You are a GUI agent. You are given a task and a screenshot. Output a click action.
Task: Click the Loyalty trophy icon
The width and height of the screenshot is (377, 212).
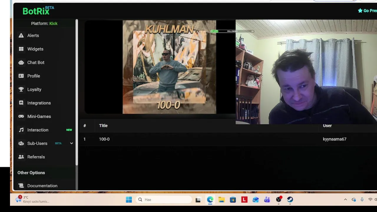[21, 90]
